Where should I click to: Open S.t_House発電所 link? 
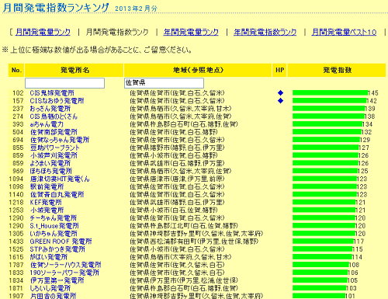pyautogui.click(x=54, y=226)
